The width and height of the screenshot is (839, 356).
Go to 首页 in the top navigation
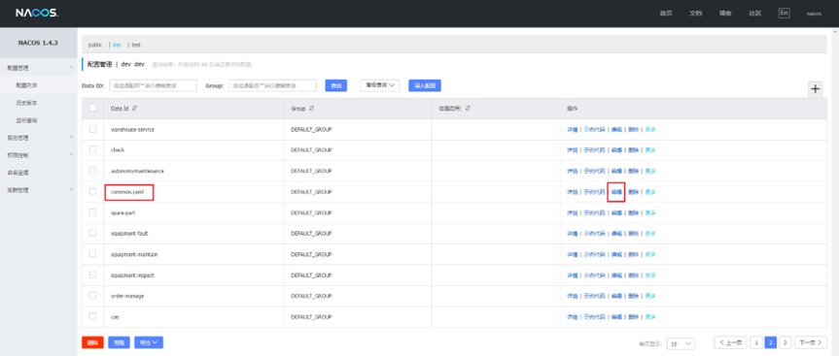666,14
